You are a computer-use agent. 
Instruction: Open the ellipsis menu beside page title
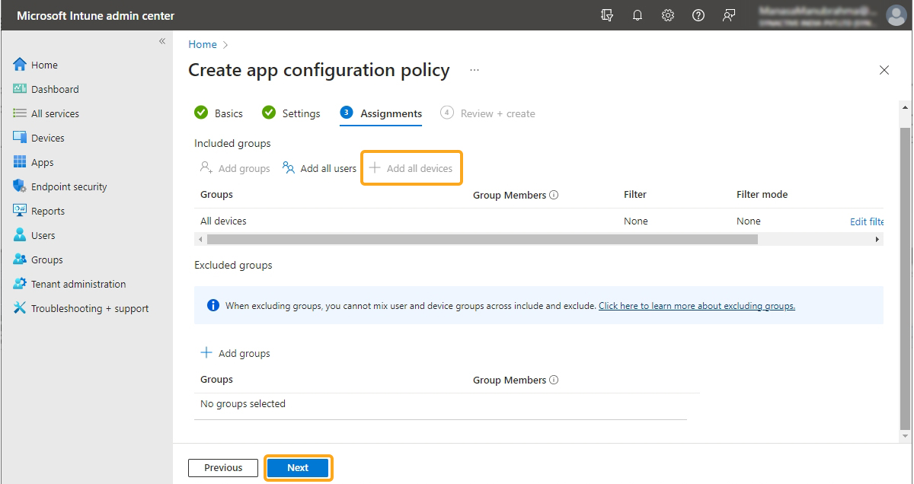point(475,70)
